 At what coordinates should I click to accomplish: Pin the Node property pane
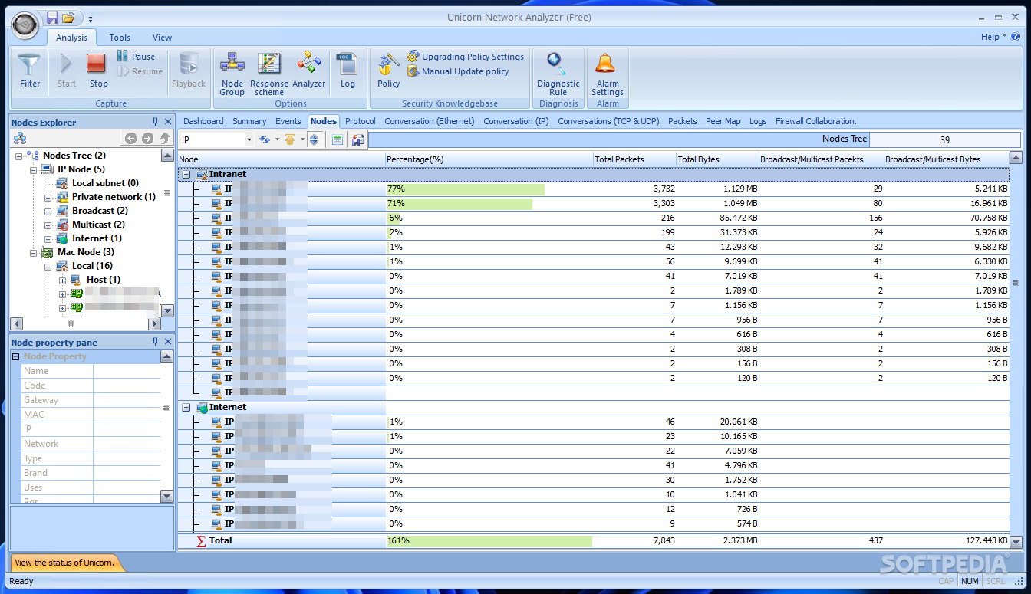156,342
